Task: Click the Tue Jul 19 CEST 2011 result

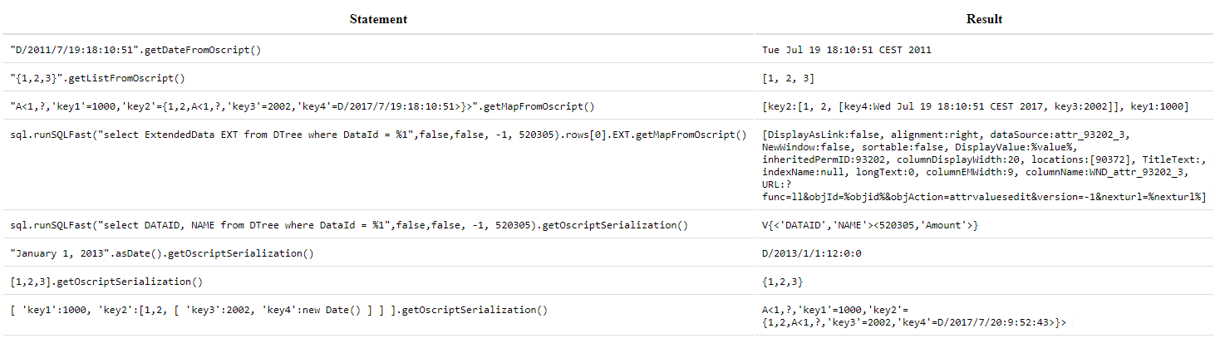Action: point(847,50)
